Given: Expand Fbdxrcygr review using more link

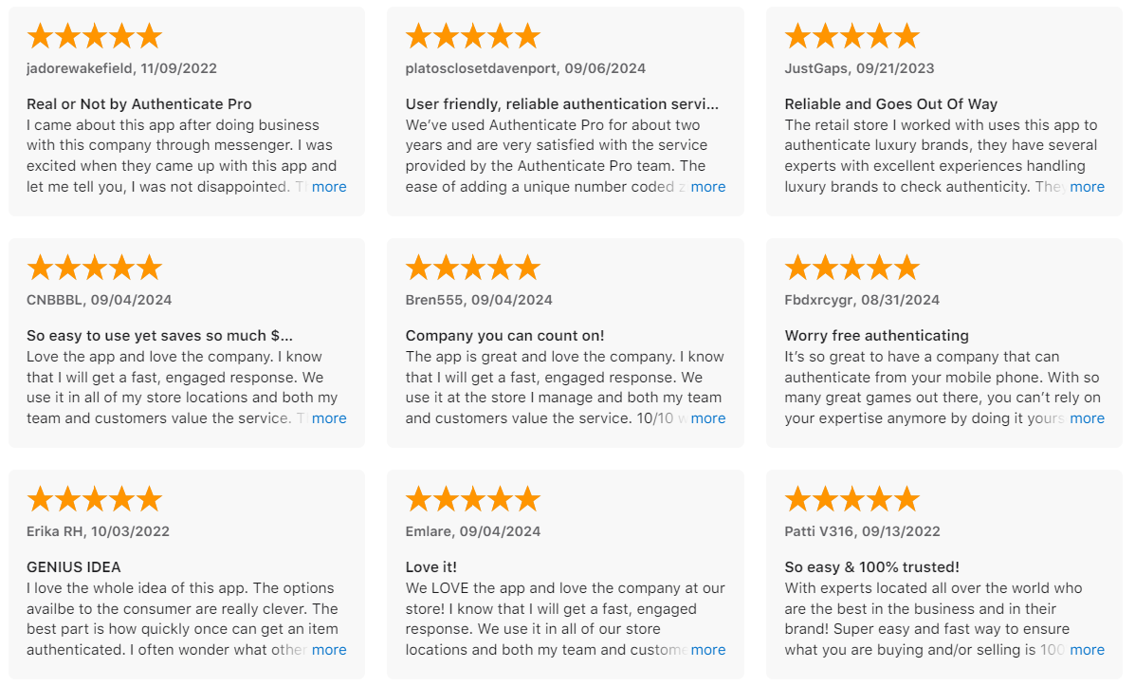Looking at the screenshot, I should (1087, 418).
